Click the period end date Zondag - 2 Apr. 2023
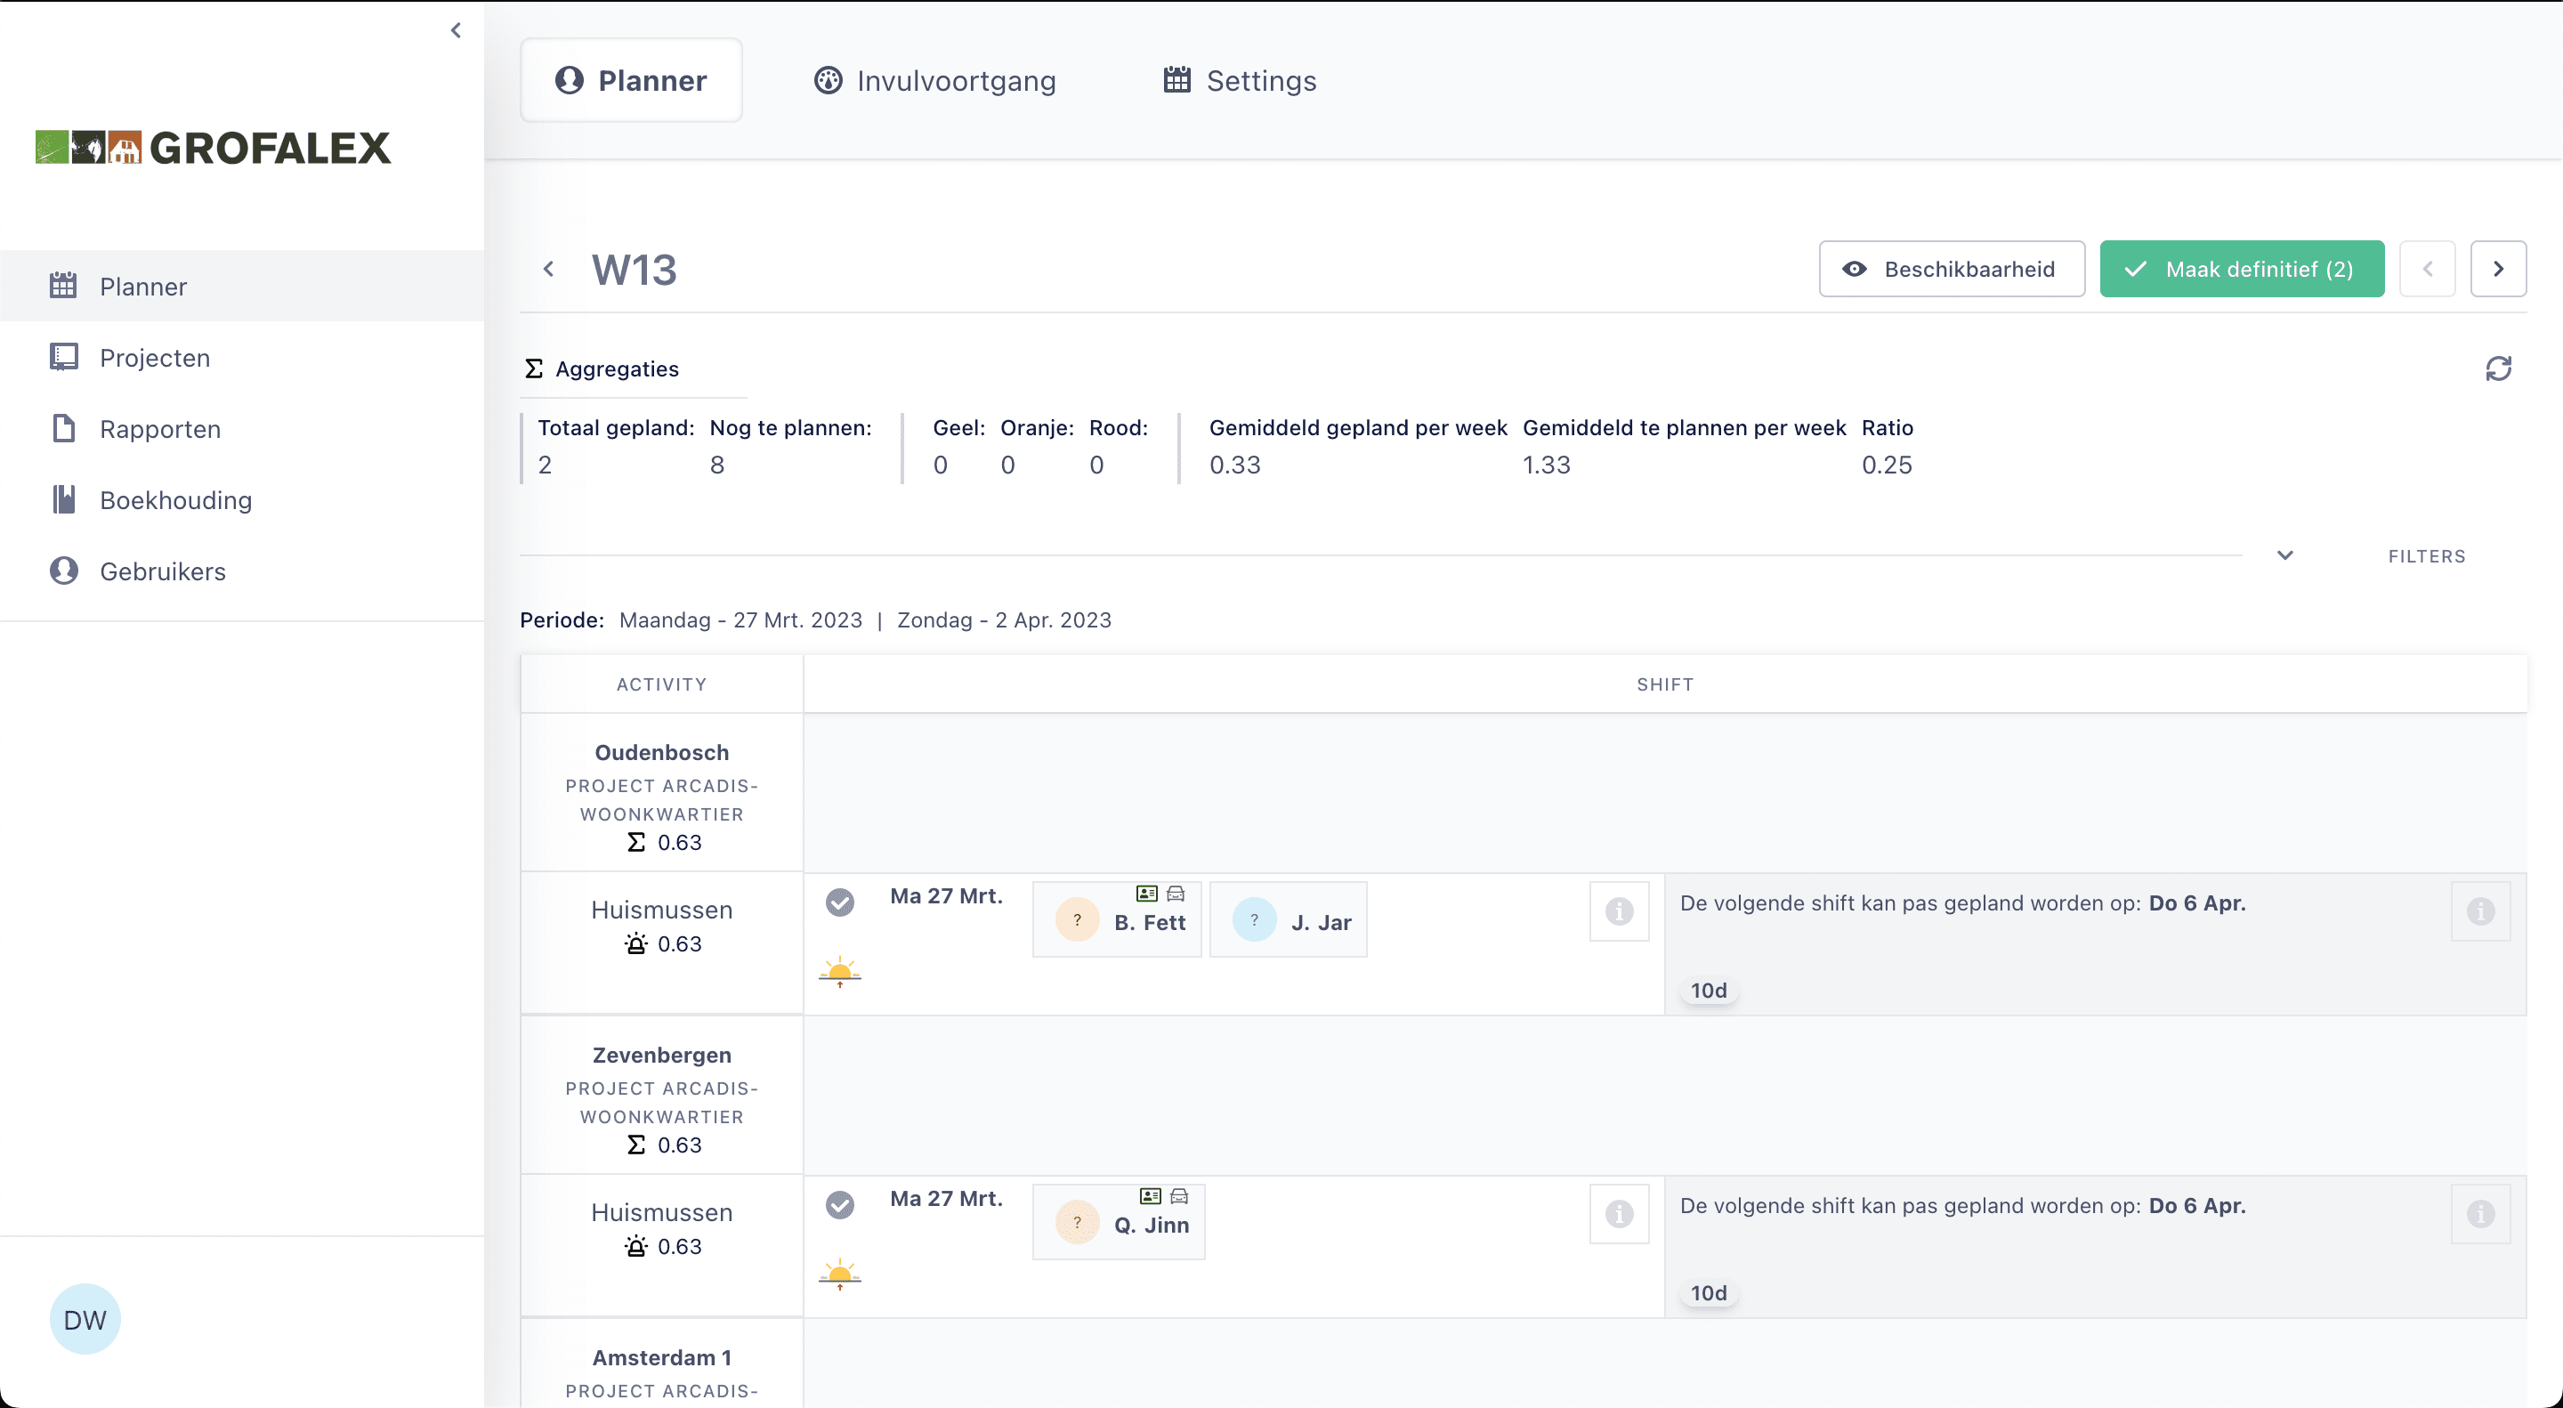Viewport: 2563px width, 1408px height. click(x=1004, y=620)
